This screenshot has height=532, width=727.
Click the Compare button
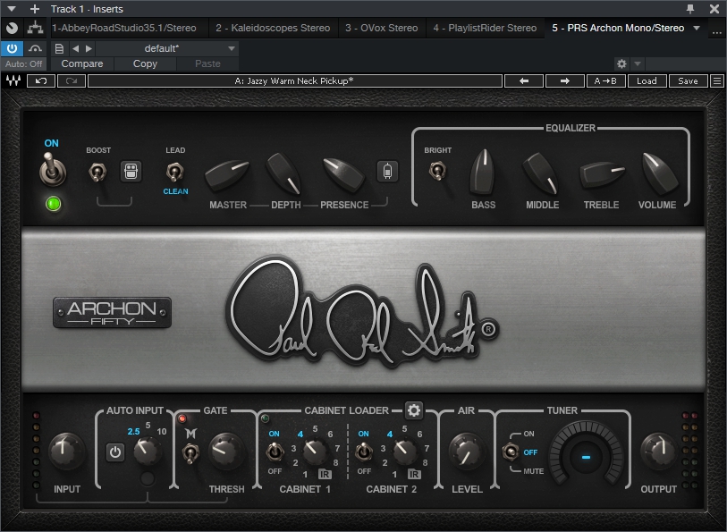[81, 63]
